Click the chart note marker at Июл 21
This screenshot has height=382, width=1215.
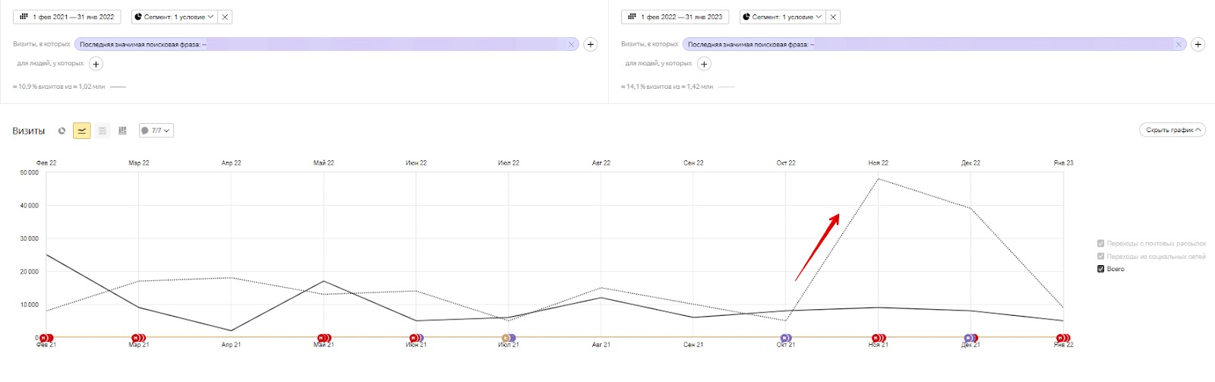coord(507,338)
